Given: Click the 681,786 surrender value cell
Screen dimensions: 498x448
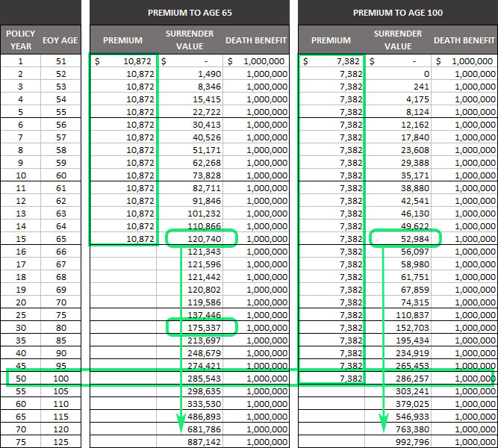Looking at the screenshot, I should click(x=190, y=429).
